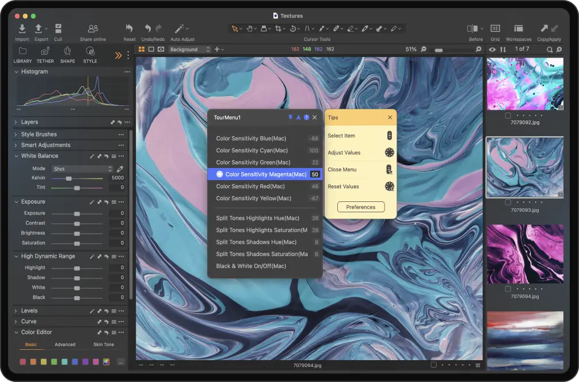579x382 pixels.
Task: Toggle the Grid overlay
Action: [x=495, y=28]
